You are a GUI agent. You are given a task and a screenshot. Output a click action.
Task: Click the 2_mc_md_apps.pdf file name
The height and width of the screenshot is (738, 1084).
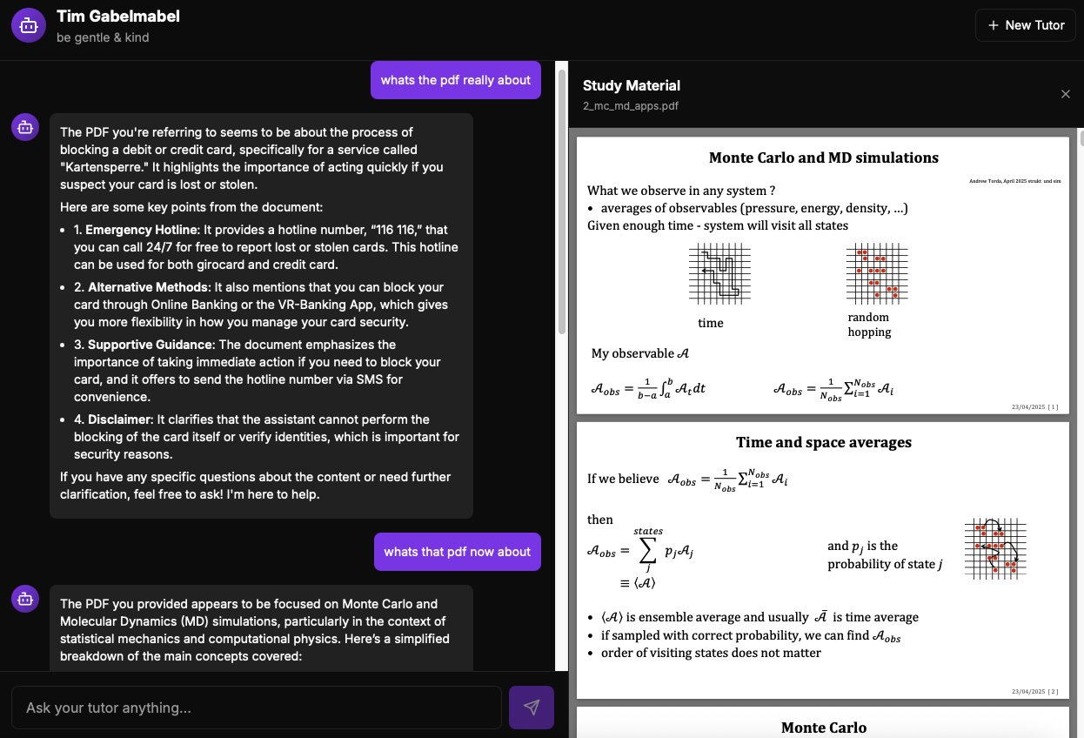coord(630,106)
